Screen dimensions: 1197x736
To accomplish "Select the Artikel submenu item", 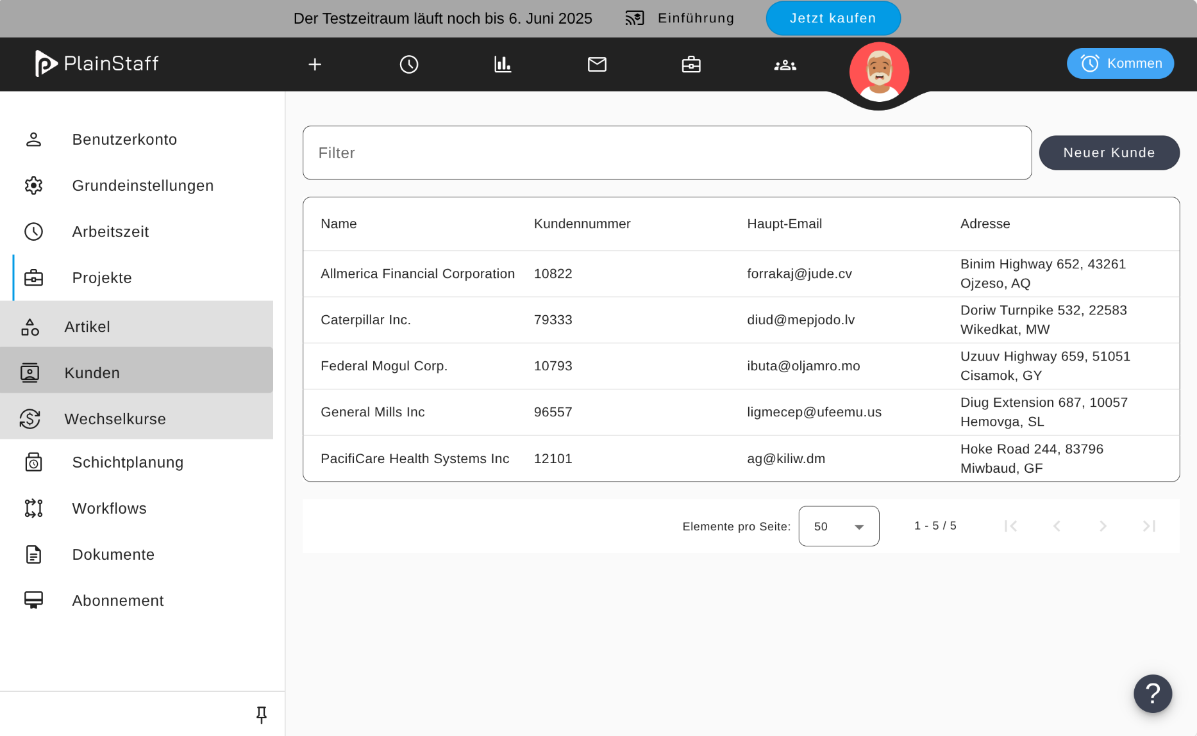I will coord(137,327).
